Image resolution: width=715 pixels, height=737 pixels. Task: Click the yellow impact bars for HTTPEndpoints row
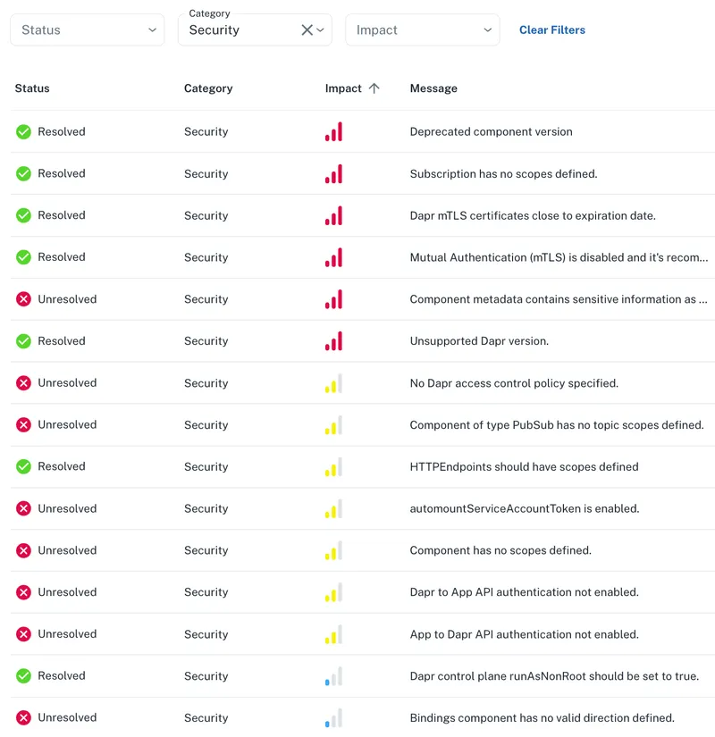coord(333,467)
